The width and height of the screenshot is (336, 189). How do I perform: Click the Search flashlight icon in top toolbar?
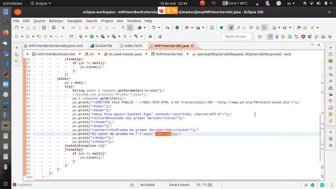pos(312,28)
